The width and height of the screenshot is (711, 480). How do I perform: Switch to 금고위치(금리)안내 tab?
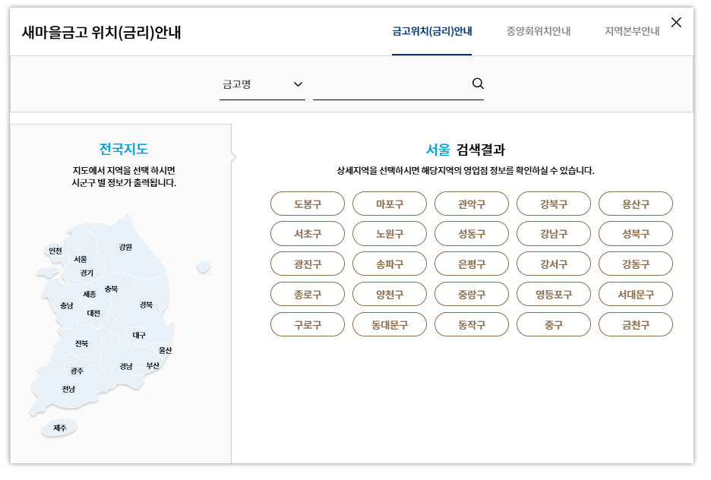pos(431,31)
